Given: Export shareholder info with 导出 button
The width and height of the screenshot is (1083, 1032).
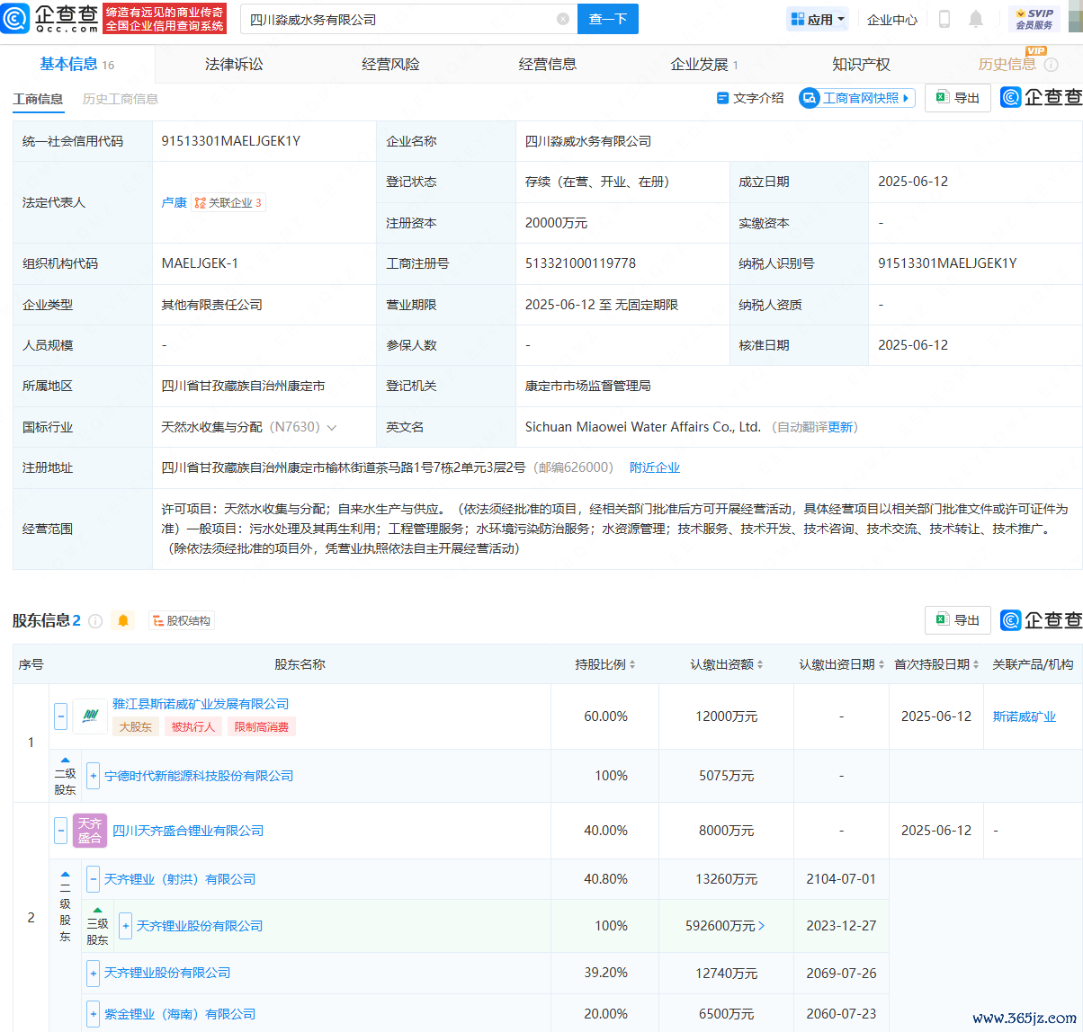Looking at the screenshot, I should (x=958, y=620).
